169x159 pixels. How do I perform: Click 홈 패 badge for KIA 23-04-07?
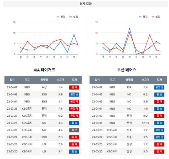click(74, 87)
